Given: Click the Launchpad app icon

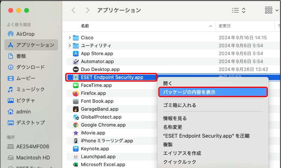Looking at the screenshot, I should 76,157.
